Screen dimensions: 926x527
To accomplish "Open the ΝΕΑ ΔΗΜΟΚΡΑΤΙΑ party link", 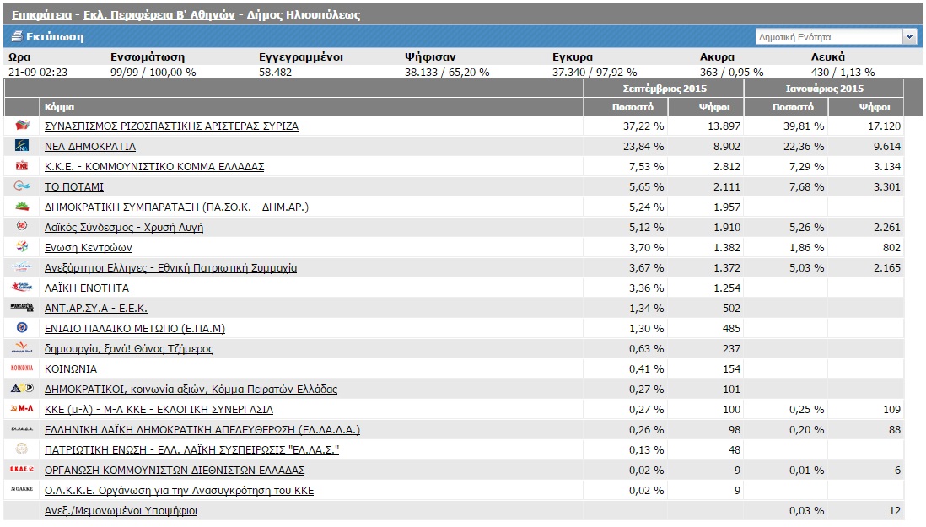I will pyautogui.click(x=89, y=147).
